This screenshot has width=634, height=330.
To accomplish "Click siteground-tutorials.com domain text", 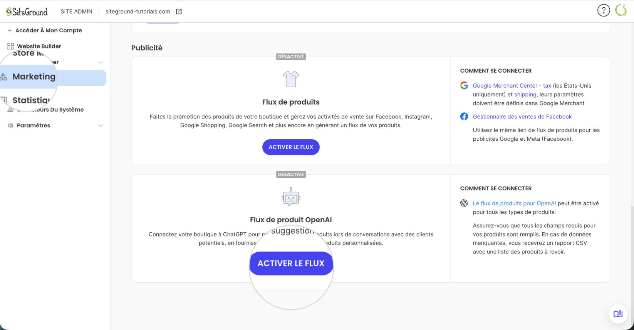I will coord(138,12).
